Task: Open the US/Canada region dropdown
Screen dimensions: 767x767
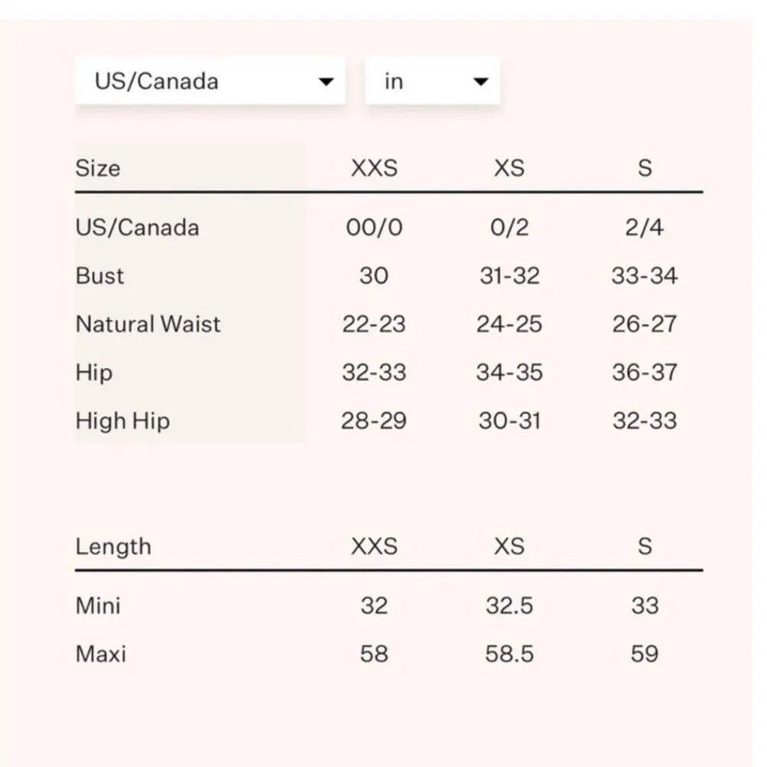Action: tap(209, 81)
